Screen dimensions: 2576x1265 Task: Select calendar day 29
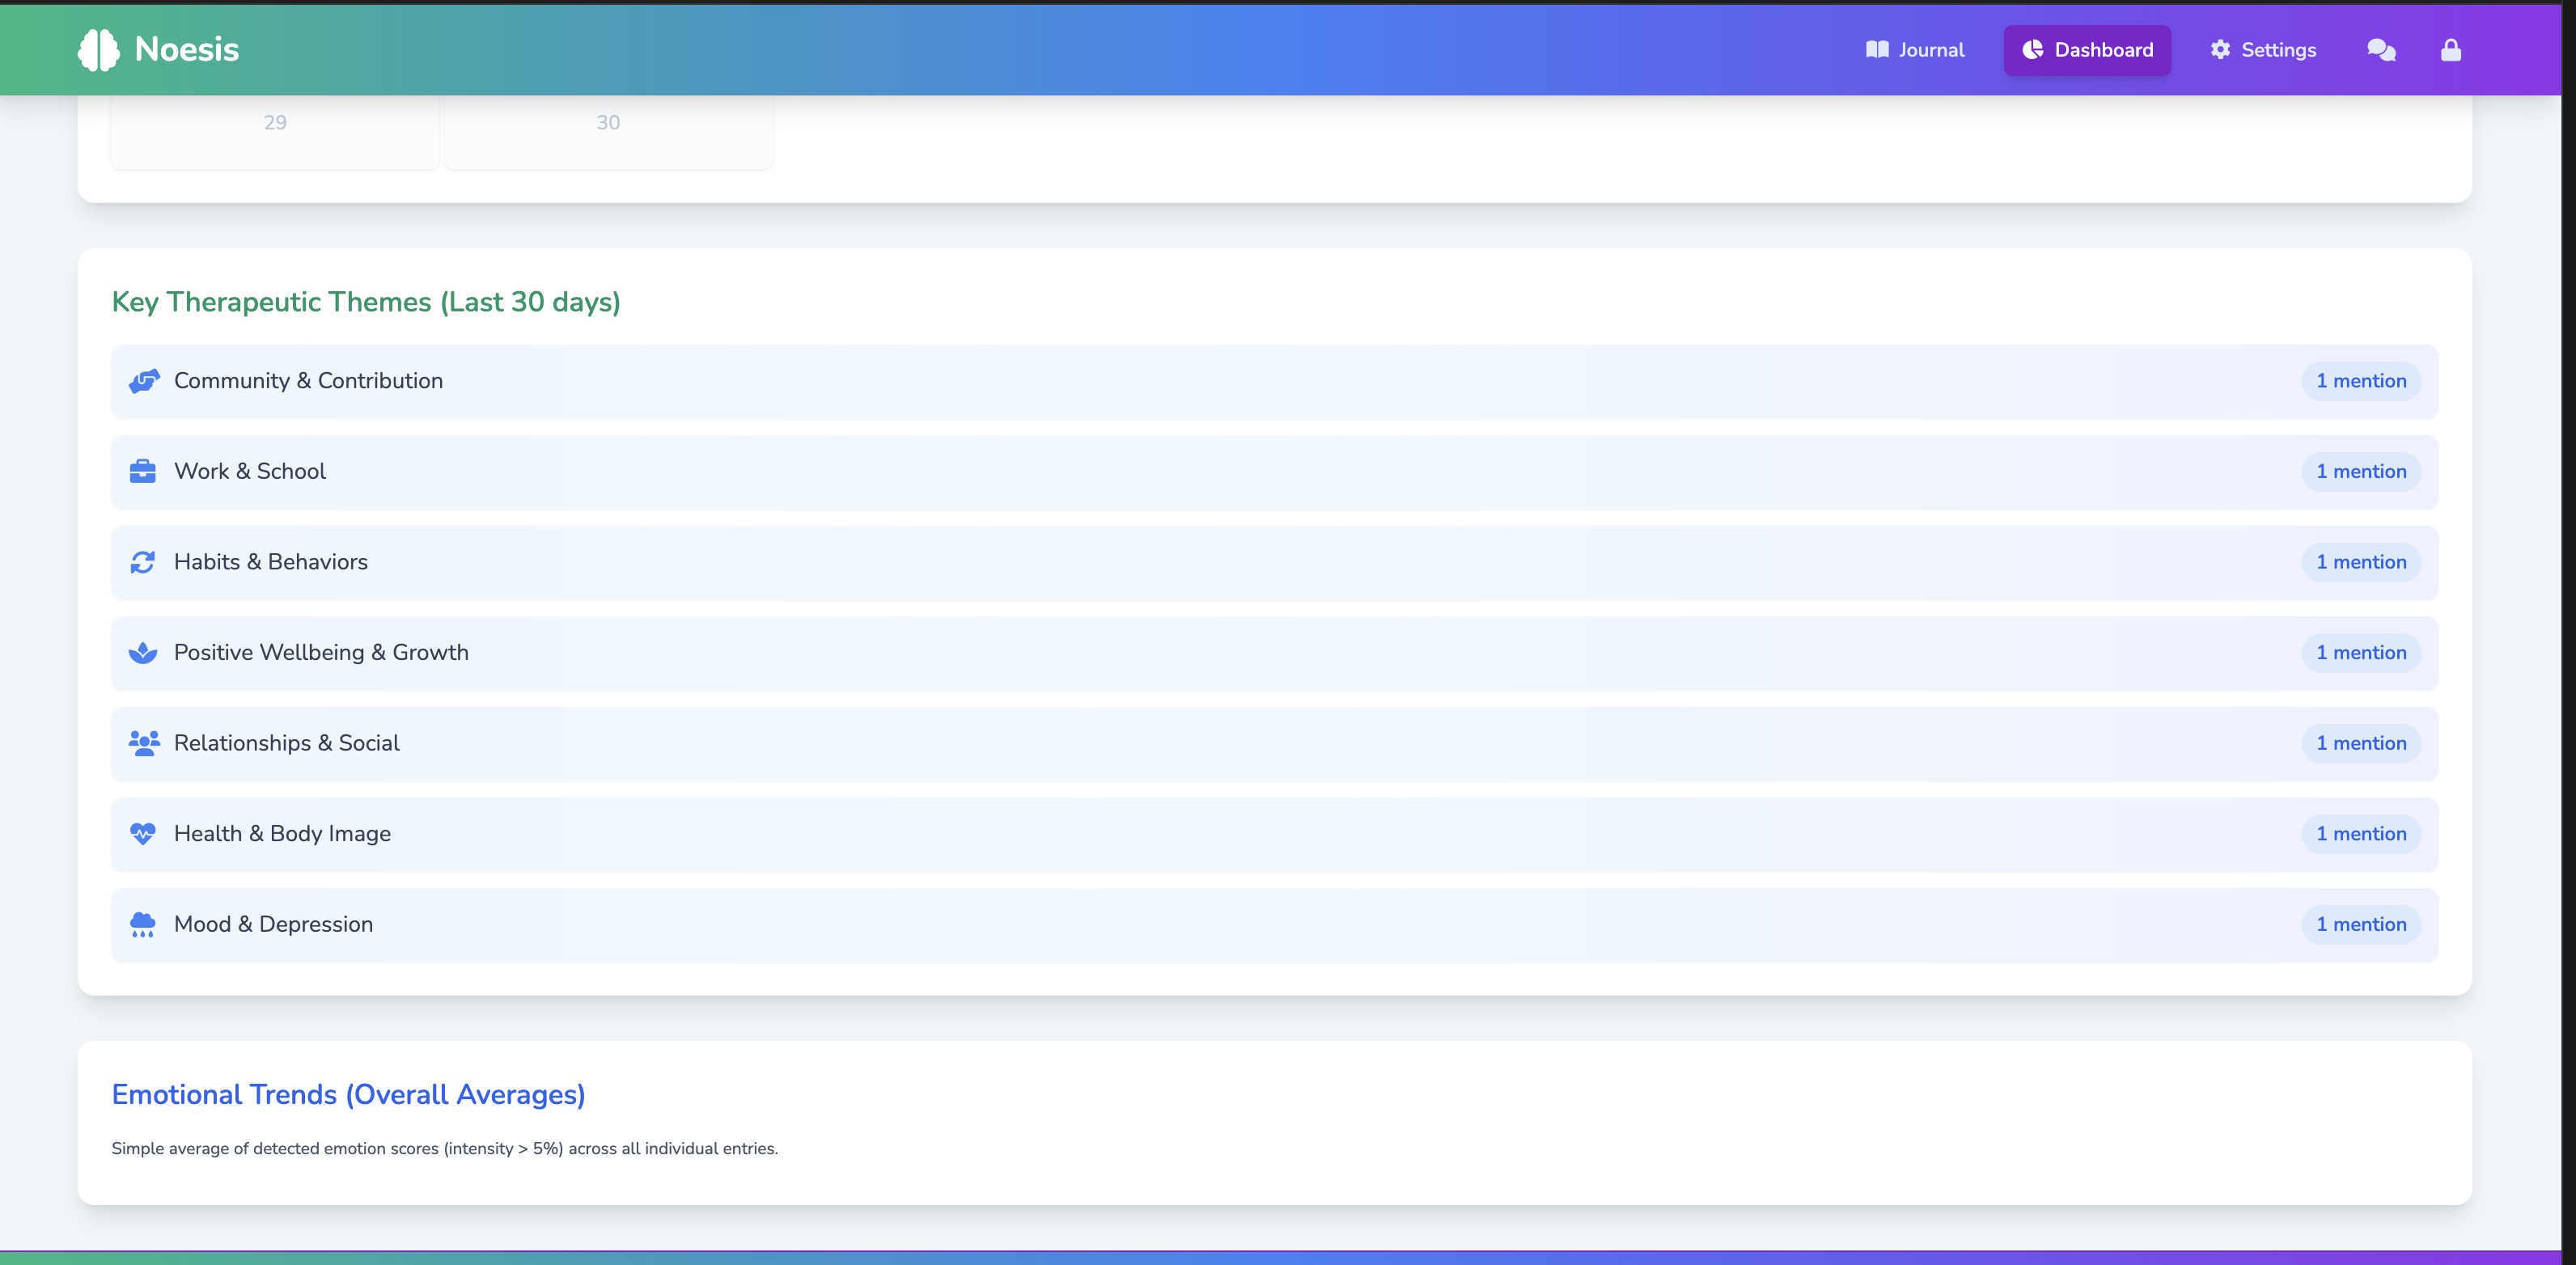click(x=275, y=123)
